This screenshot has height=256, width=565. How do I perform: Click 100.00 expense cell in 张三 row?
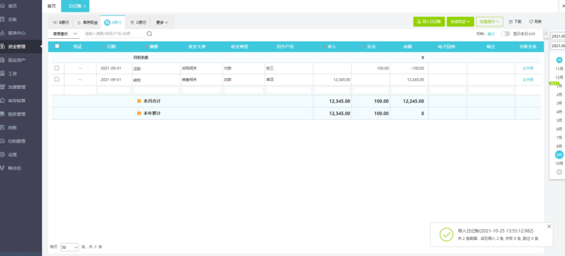tap(371, 68)
